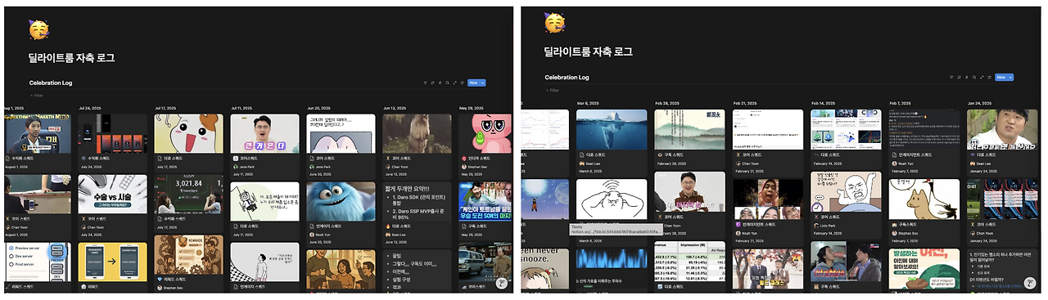Click Filter row under Celebration Log, right window
The image size is (1048, 300).
click(x=553, y=90)
